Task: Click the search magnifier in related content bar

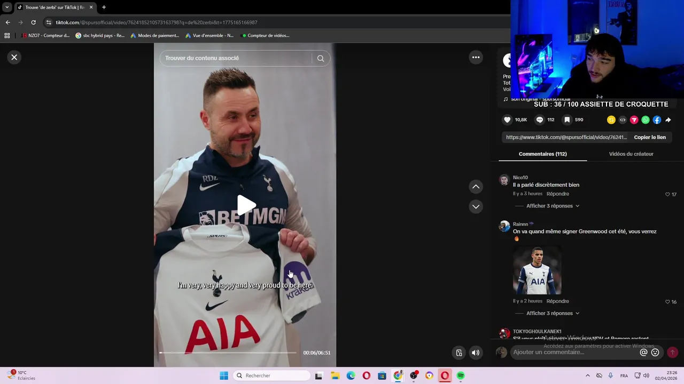Action: tap(321, 58)
